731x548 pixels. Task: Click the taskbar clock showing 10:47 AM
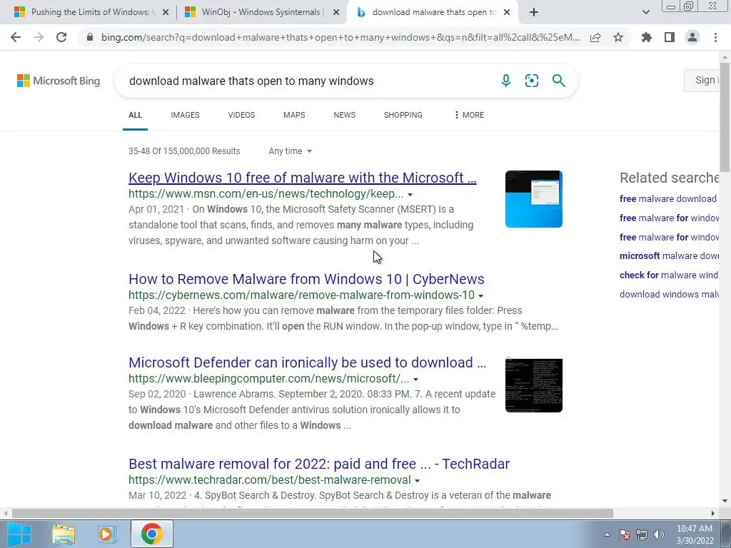(x=695, y=534)
